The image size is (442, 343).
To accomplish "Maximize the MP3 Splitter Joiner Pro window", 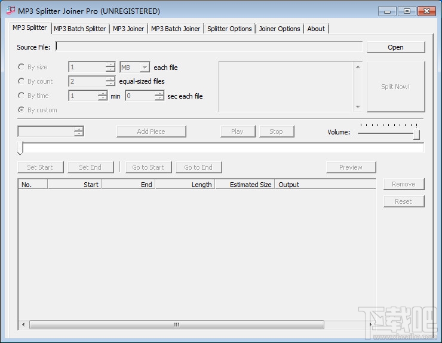I will tap(407, 11).
